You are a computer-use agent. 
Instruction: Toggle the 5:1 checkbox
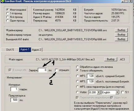tap(123, 92)
